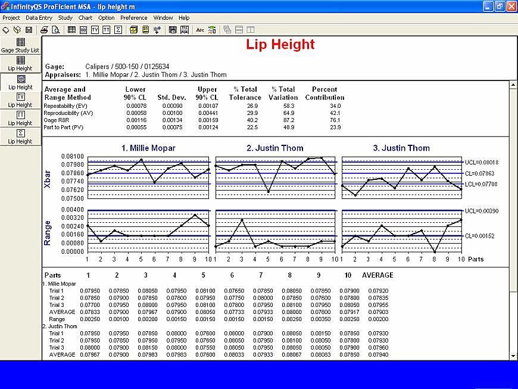Click the barcode reader toolbar icon
This screenshot has width=518, height=389.
pos(185,30)
